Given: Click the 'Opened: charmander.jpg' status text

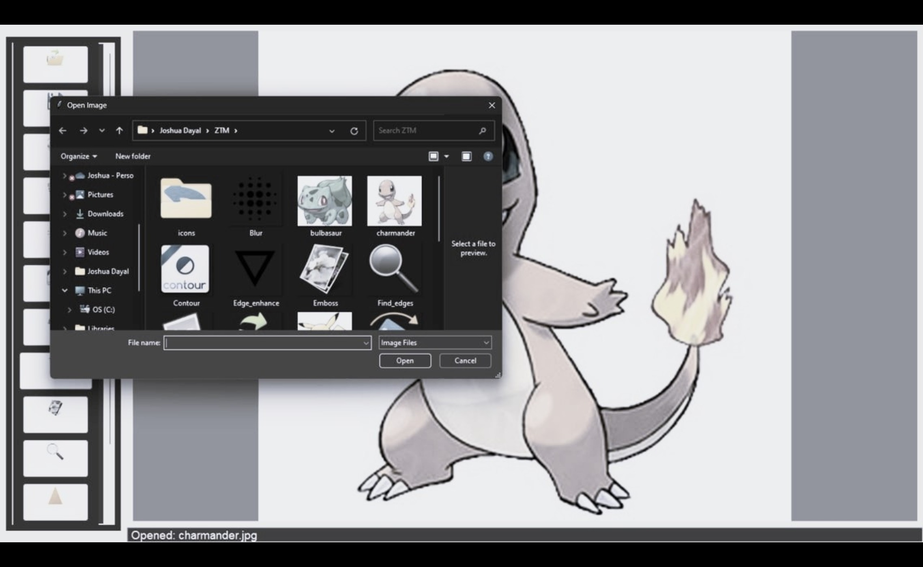Looking at the screenshot, I should tap(194, 535).
